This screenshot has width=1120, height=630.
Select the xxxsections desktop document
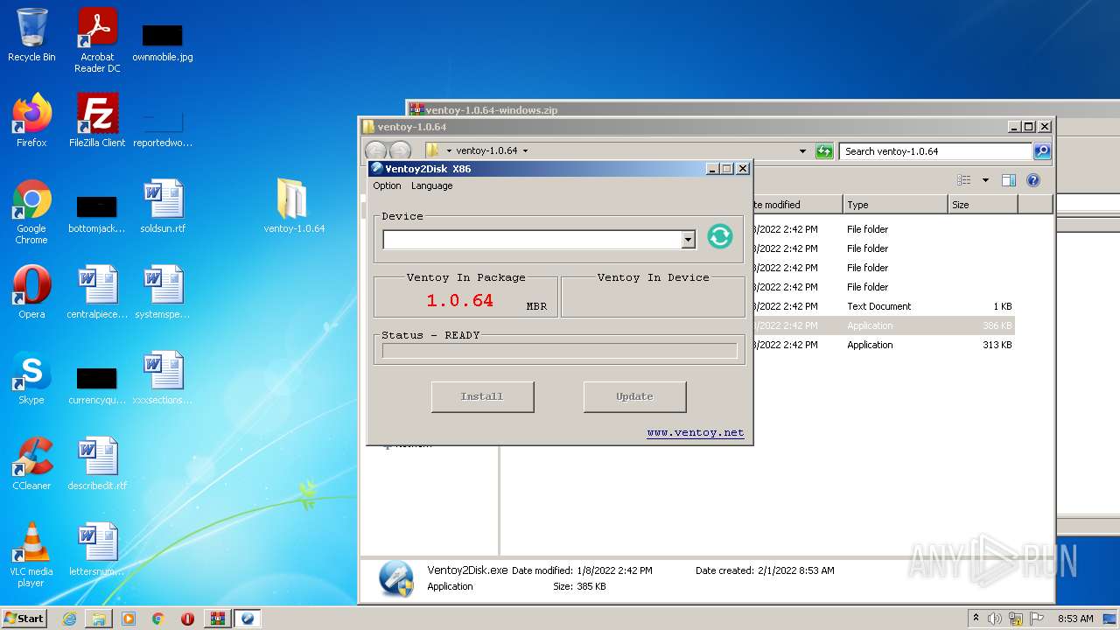[163, 378]
